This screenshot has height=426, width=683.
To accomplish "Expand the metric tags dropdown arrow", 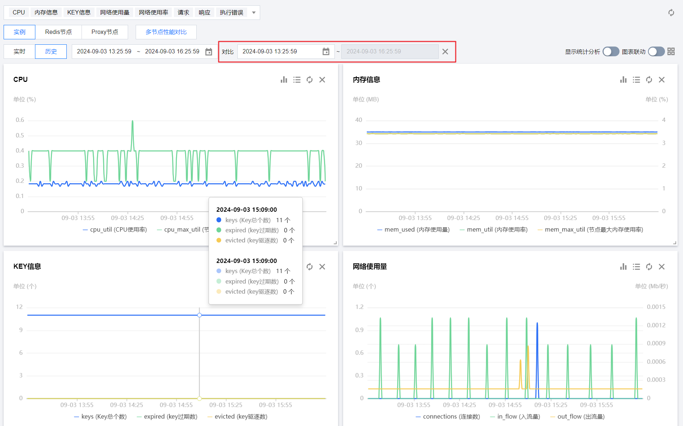I will click(254, 13).
